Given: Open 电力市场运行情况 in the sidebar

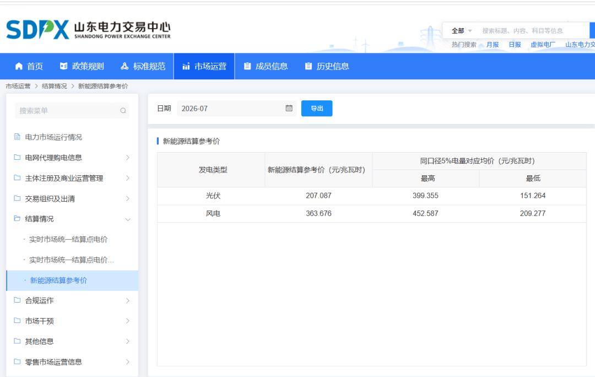Looking at the screenshot, I should point(53,137).
